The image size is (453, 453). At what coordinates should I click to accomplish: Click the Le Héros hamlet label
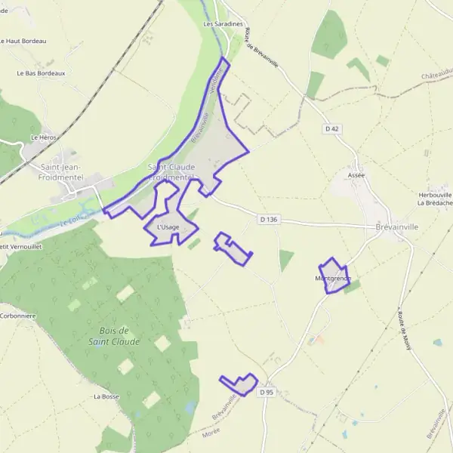point(44,137)
